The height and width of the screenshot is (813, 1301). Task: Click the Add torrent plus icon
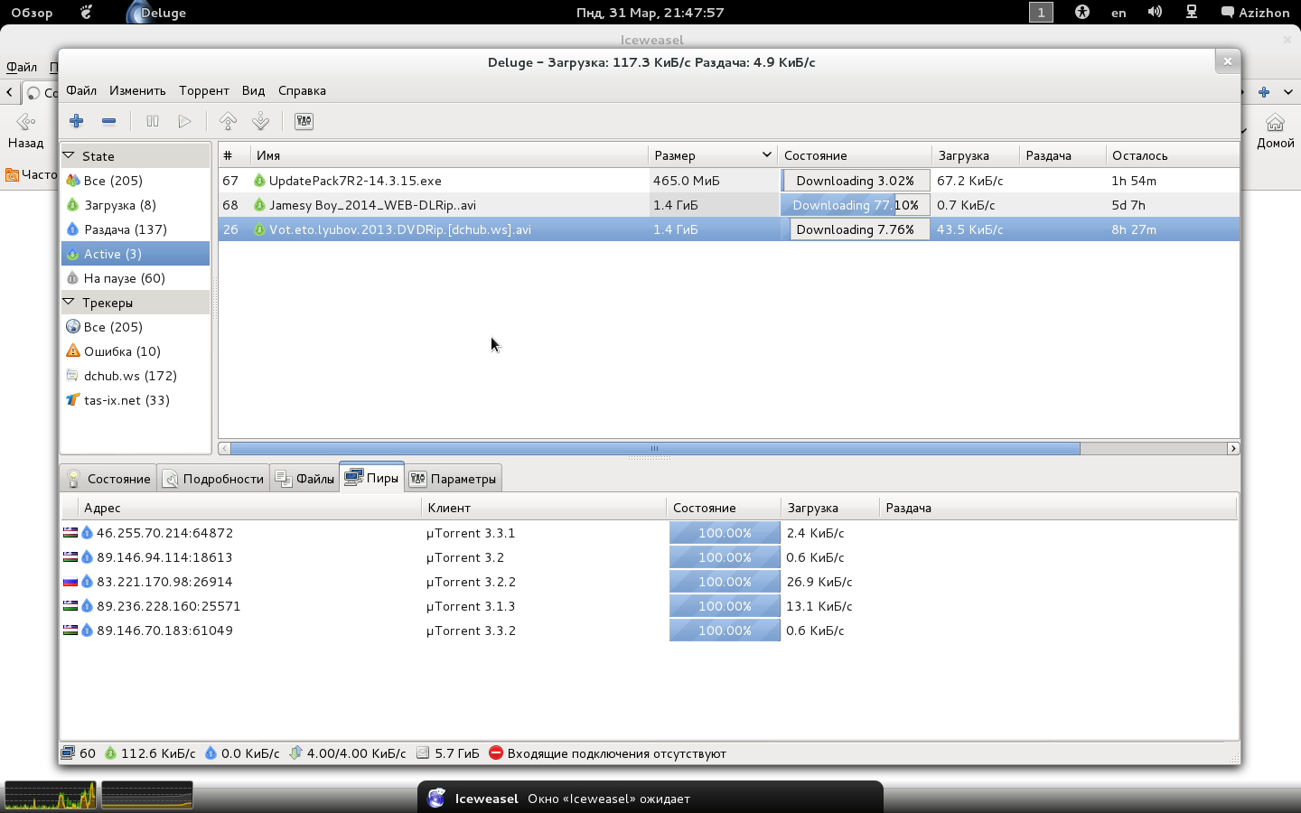pos(77,121)
